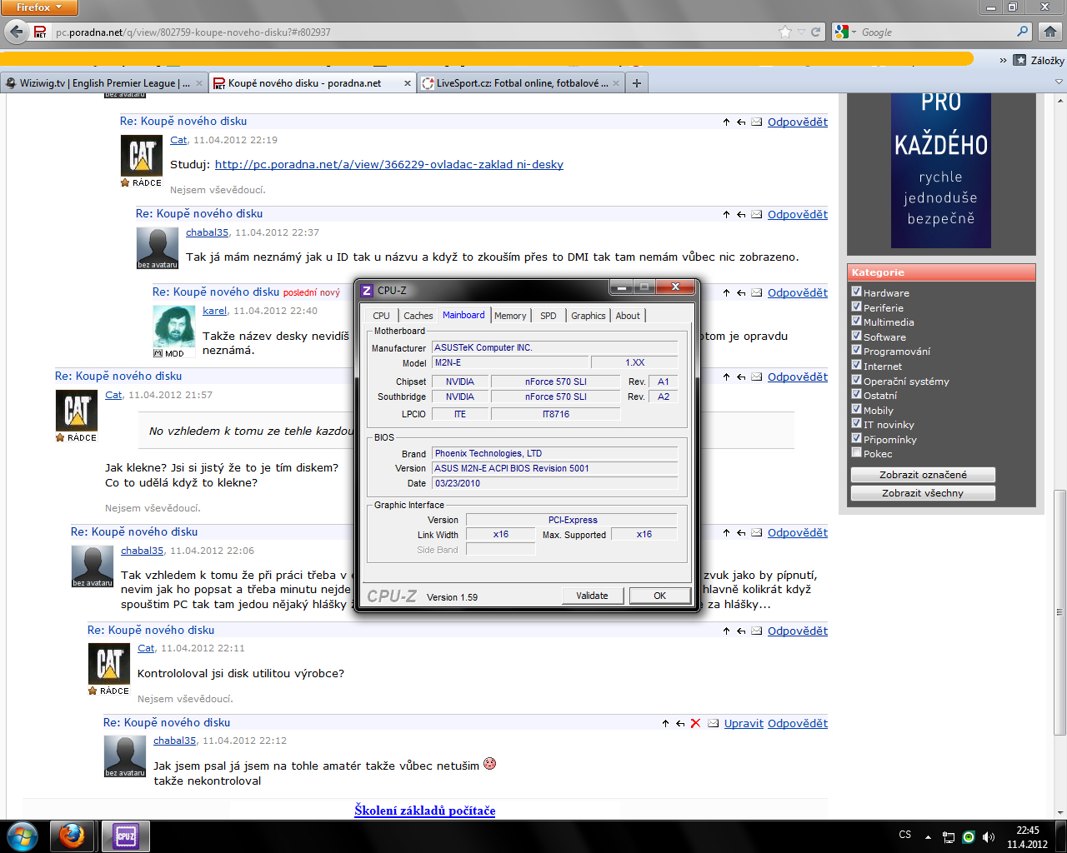Click karel's avatar picture
This screenshot has height=853, width=1067.
(x=174, y=327)
